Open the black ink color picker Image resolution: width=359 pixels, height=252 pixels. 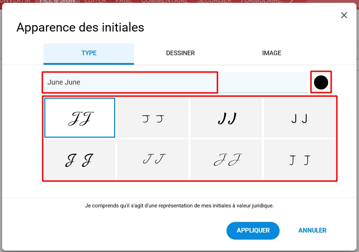pos(321,82)
